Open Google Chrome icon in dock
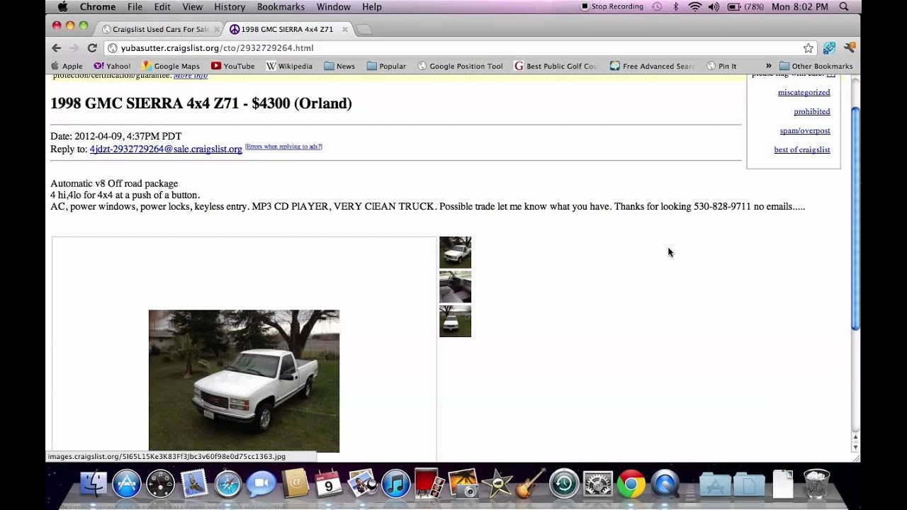This screenshot has width=907, height=510. [631, 484]
